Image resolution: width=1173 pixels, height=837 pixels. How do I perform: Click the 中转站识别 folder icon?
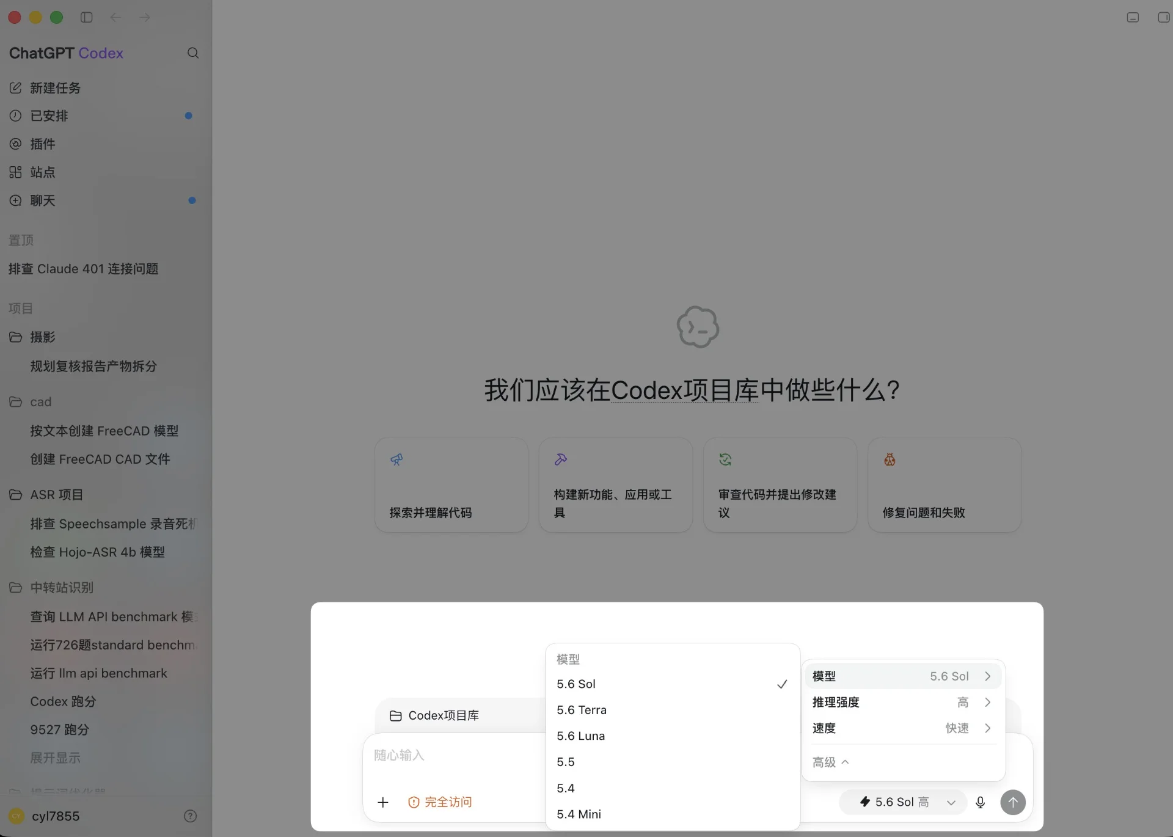(x=16, y=588)
